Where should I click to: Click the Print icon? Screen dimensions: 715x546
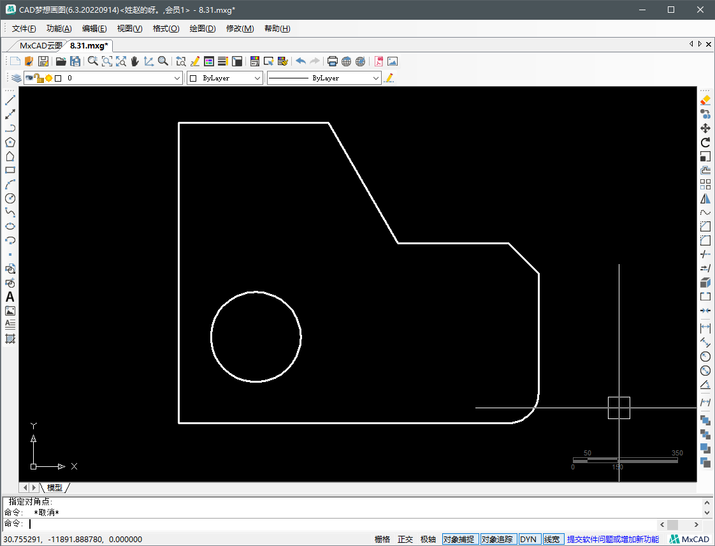pos(333,61)
